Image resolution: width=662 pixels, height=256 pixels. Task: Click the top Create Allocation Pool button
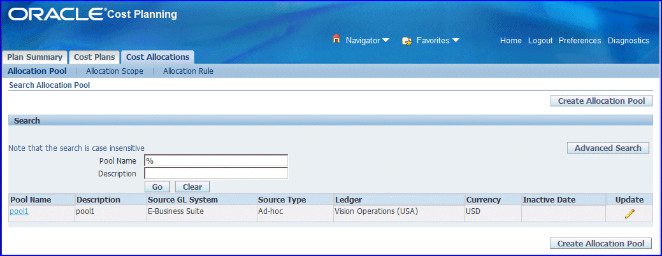pos(601,101)
